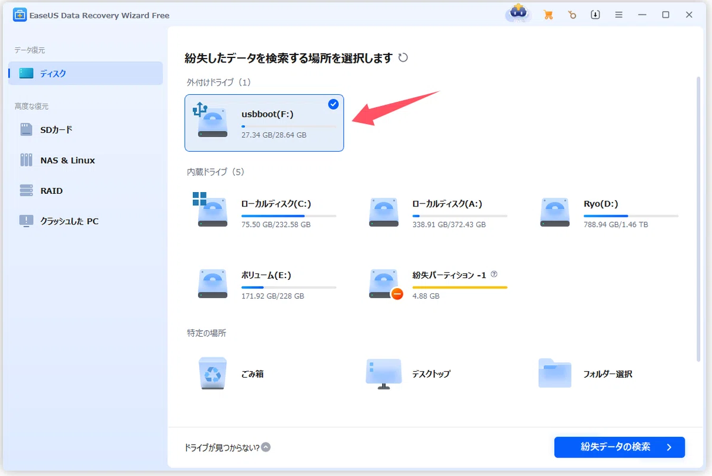Click the refresh icon beside the heading
The image size is (712, 476).
[x=403, y=57]
